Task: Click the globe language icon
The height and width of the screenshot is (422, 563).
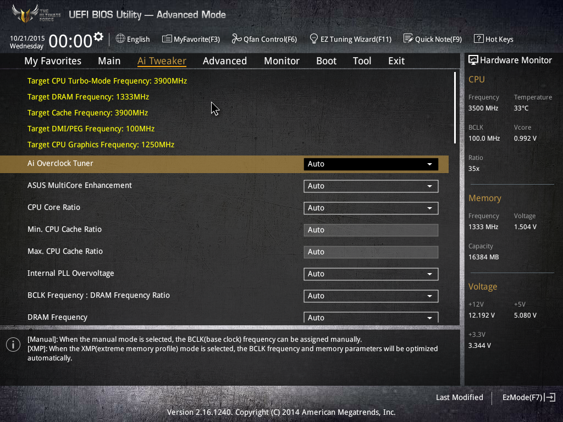Action: tap(120, 38)
